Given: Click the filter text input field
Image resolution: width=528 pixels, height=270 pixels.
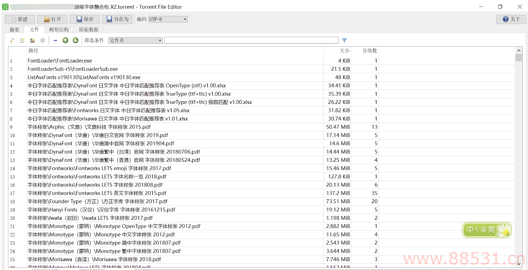Looking at the screenshot, I should 251,41.
